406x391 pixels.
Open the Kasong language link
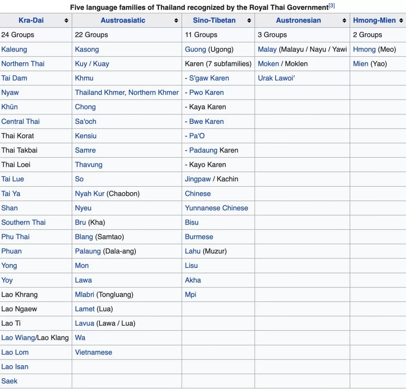tap(87, 50)
